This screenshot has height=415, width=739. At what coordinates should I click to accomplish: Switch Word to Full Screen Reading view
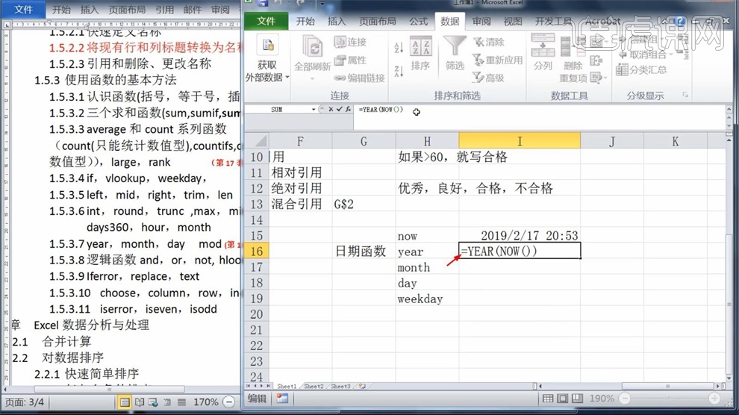[x=140, y=402]
